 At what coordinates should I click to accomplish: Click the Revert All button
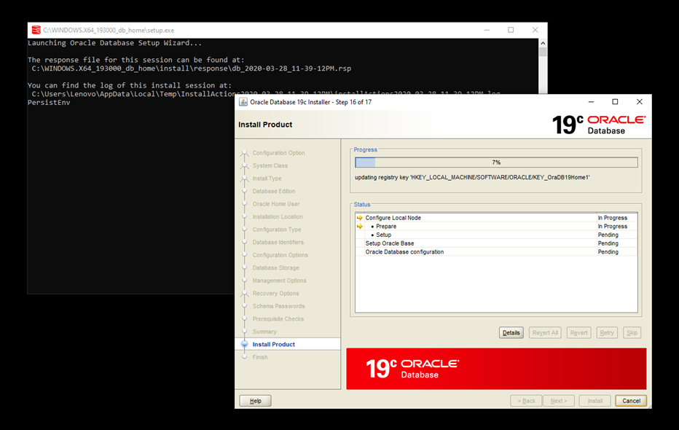point(545,332)
